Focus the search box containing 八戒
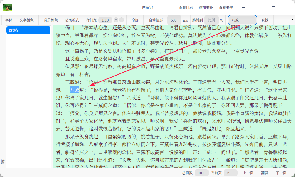This screenshot has width=295, height=177. (242, 20)
